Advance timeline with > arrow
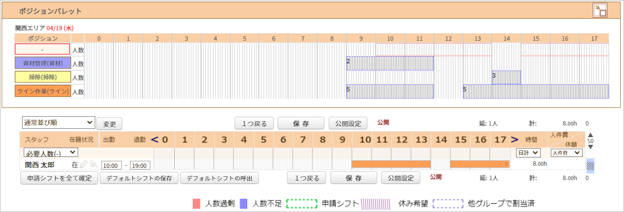 coord(514,140)
